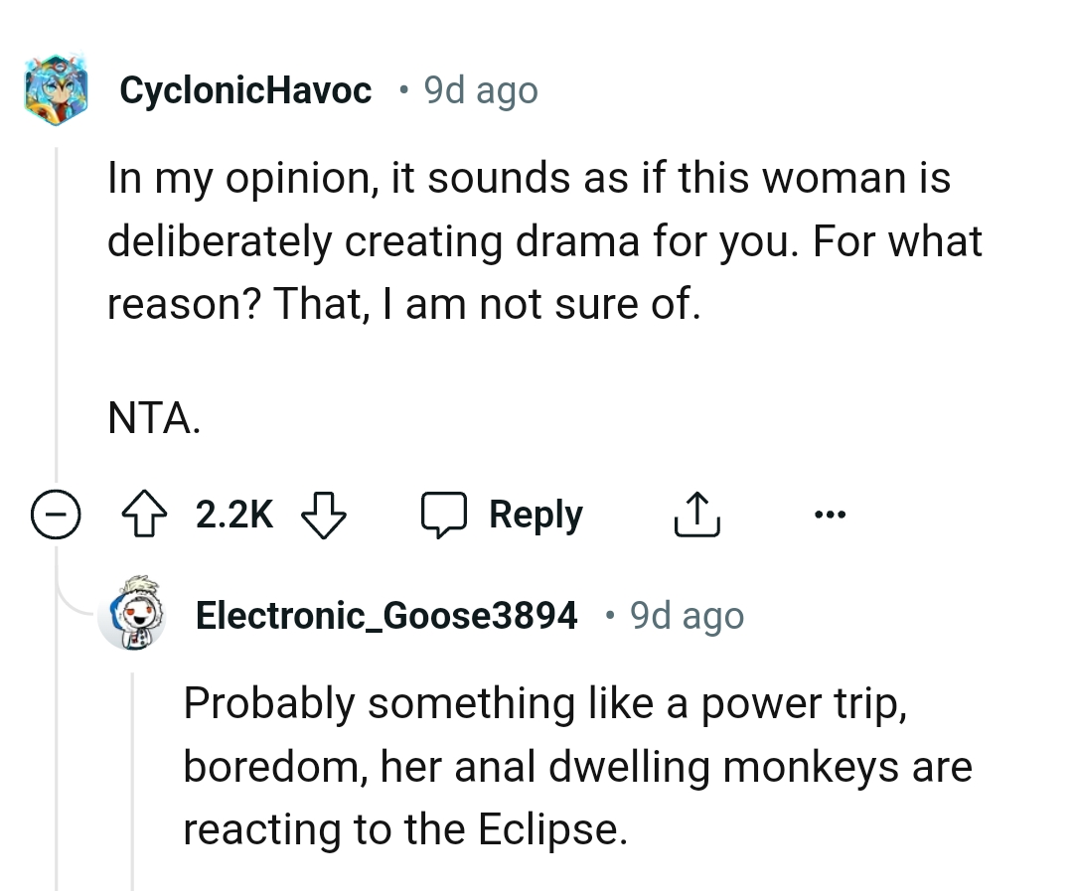Downvote CyclonicHavoc's comment
The width and height of the screenshot is (1073, 891).
tap(324, 515)
